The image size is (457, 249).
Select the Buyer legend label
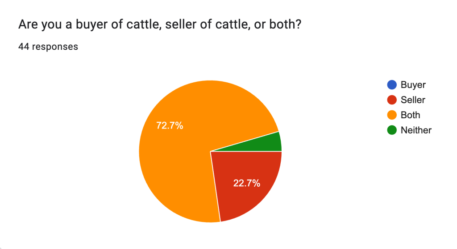tap(413, 85)
